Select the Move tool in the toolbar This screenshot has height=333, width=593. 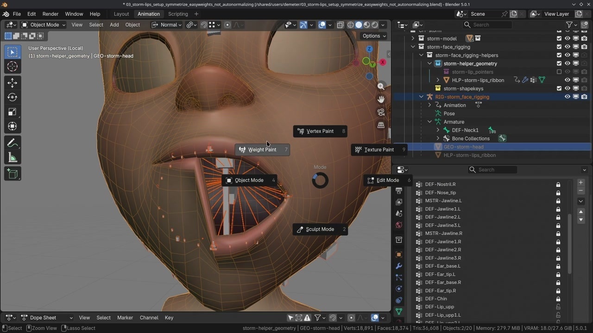pos(13,82)
